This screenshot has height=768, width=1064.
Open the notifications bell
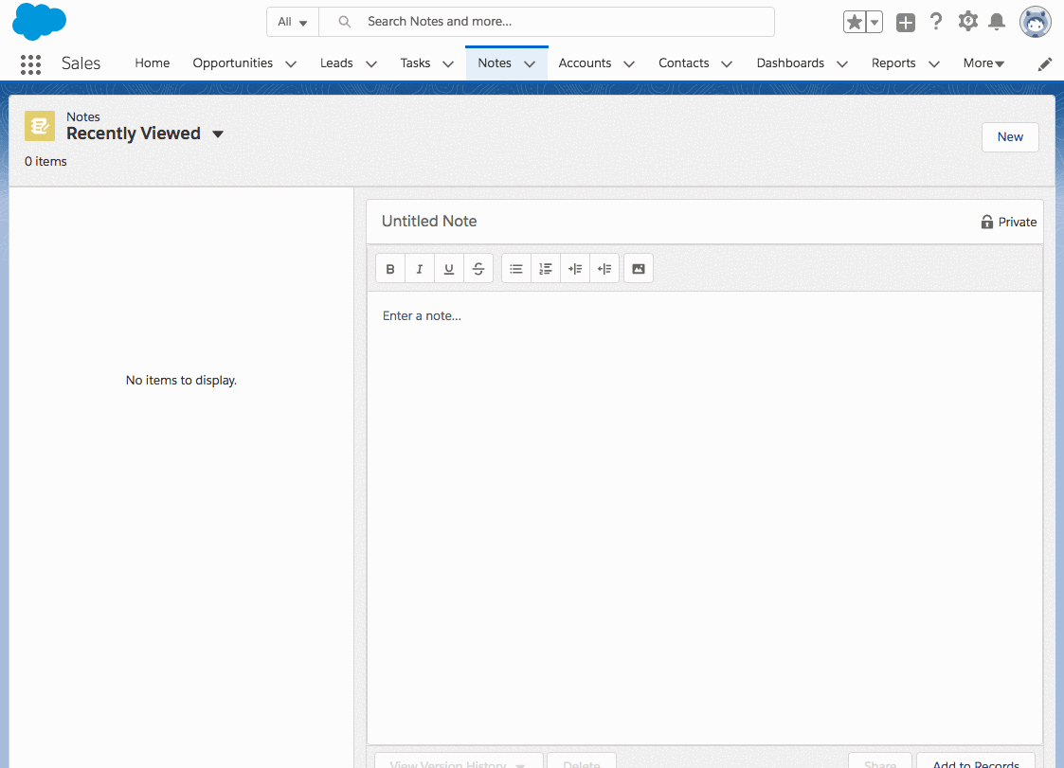point(997,22)
